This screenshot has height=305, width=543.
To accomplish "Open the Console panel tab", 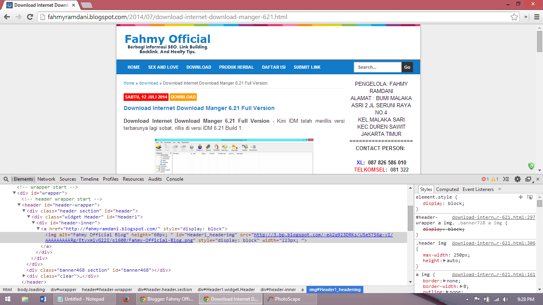I will tap(175, 179).
